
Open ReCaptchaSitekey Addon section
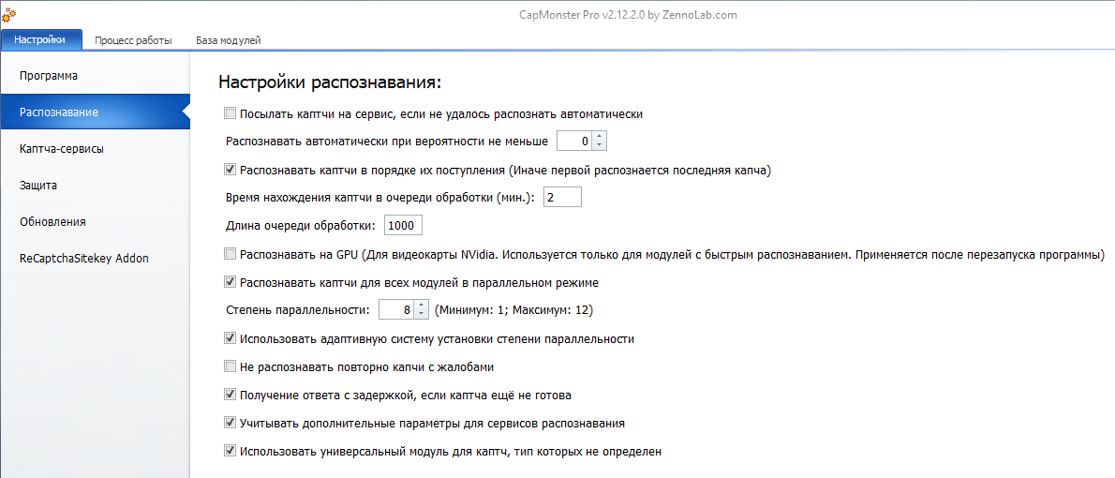coord(84,259)
